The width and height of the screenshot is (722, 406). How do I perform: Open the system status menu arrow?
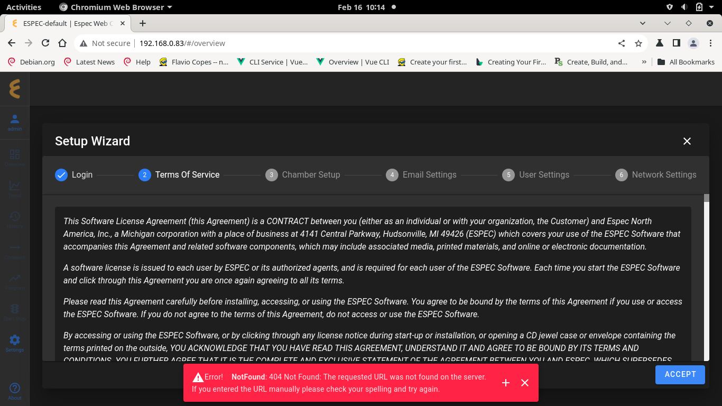tap(712, 7)
